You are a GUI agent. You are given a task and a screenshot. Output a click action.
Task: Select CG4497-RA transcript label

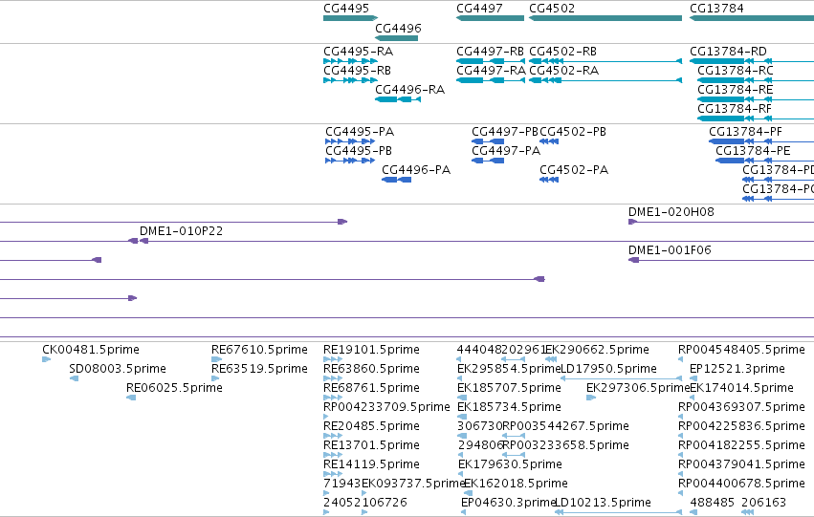(x=491, y=71)
